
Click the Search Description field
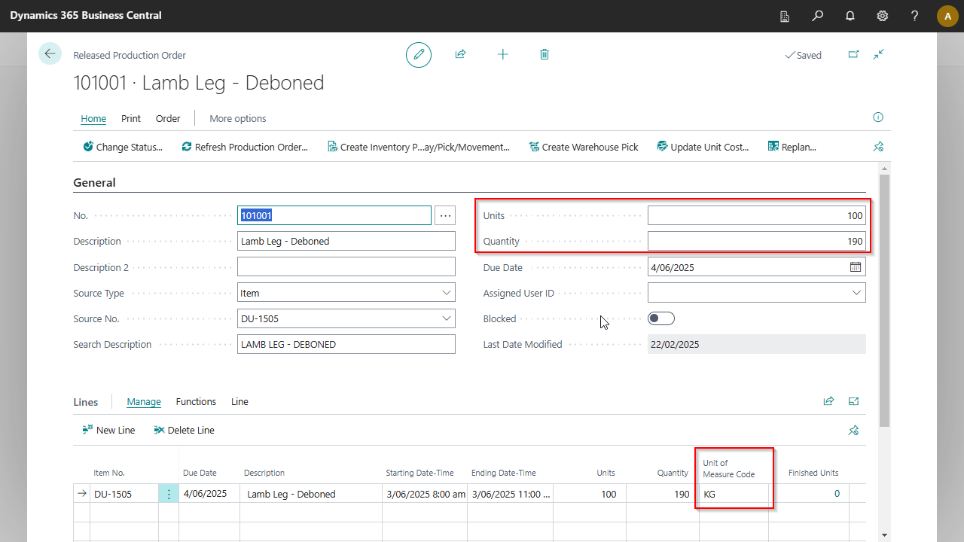point(346,344)
